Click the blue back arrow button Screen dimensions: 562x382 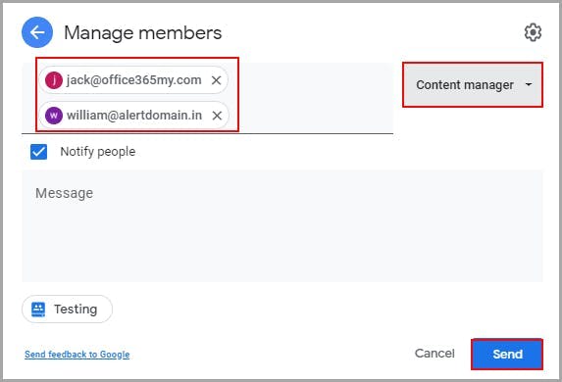click(x=37, y=32)
